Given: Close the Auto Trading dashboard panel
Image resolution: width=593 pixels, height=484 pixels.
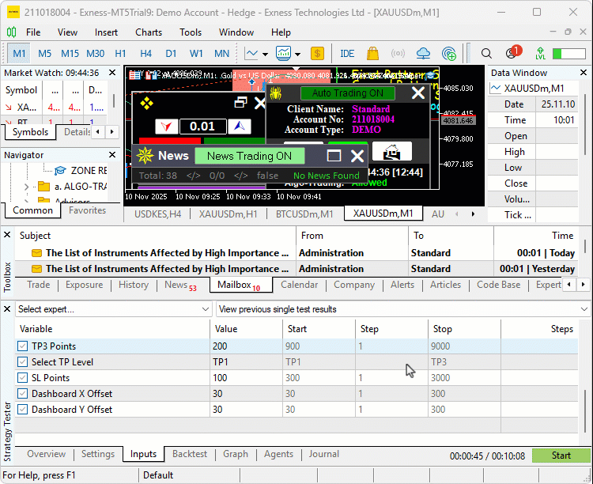Looking at the screenshot, I should (x=418, y=93).
